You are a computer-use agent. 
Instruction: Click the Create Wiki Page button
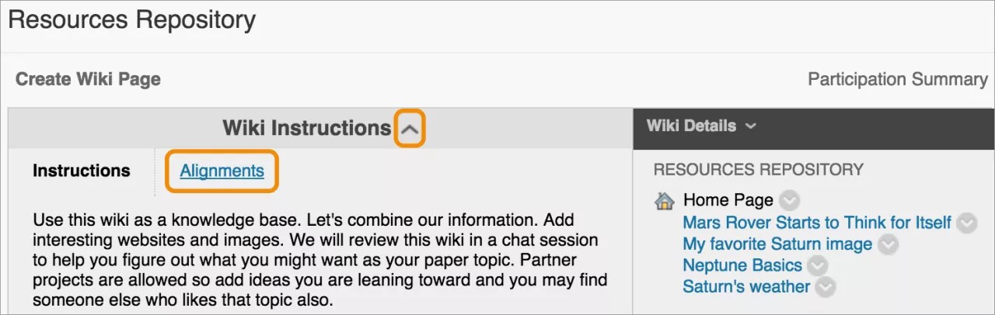click(88, 79)
